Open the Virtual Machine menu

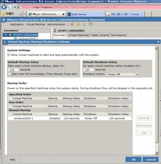click(x=35, y=24)
